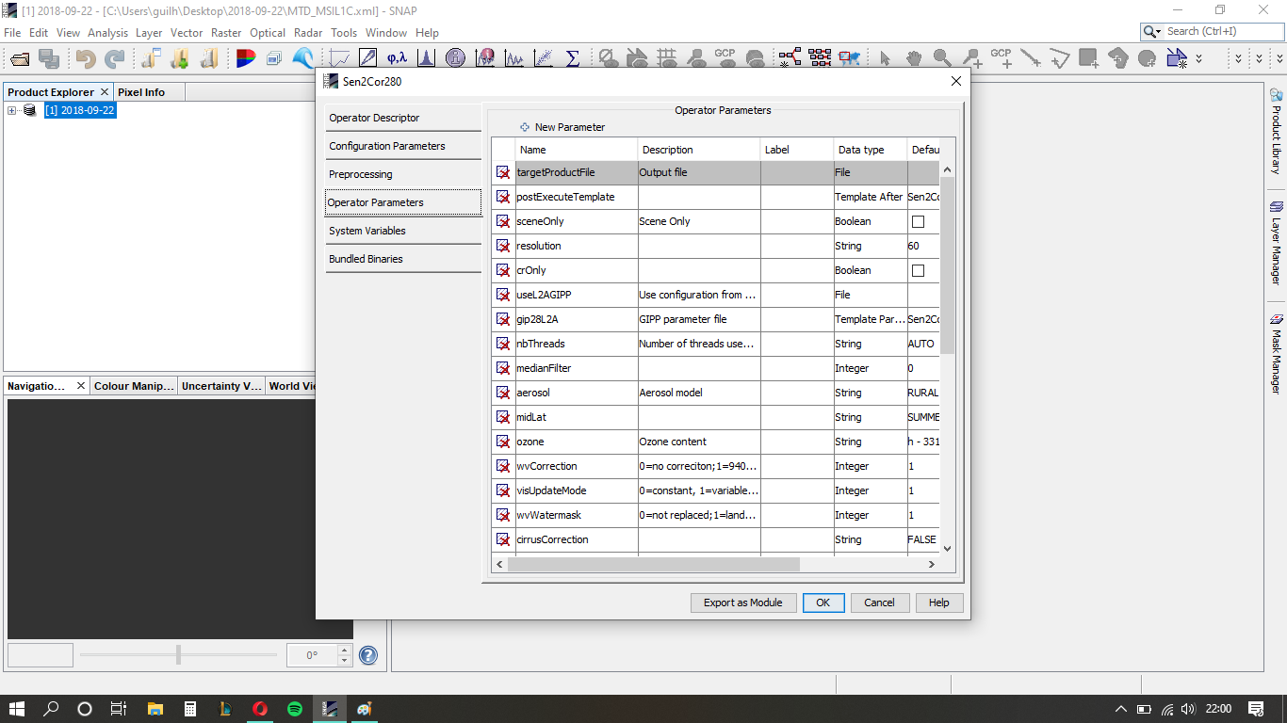Select the Draw Line tool
1287x723 pixels.
pos(1030,58)
